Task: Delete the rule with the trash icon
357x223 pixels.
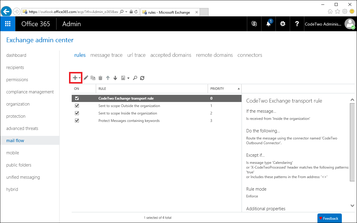Action: point(101,78)
